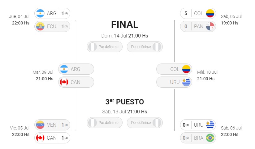Click the Colombia flag in the quarterfinal
This screenshot has height=149, width=255.
[x=210, y=13]
